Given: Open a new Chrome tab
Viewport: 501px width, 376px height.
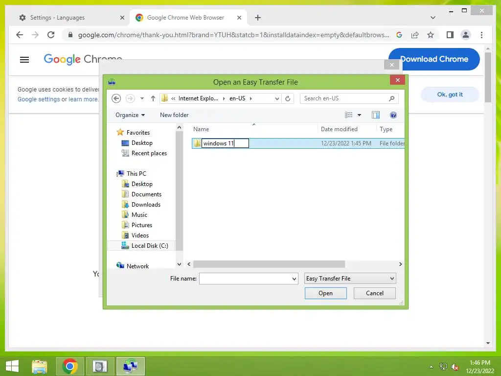Looking at the screenshot, I should tap(258, 18).
